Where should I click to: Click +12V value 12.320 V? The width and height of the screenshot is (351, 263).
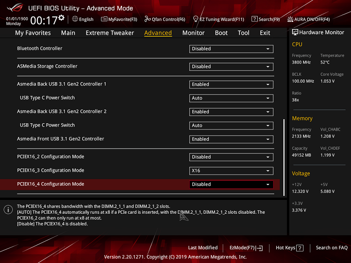pyautogui.click(x=300, y=191)
